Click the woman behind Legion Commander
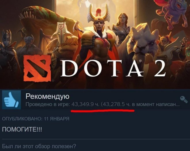 pyautogui.click(x=122, y=28)
